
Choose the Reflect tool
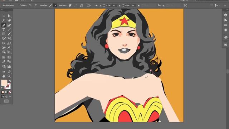pos(4,43)
